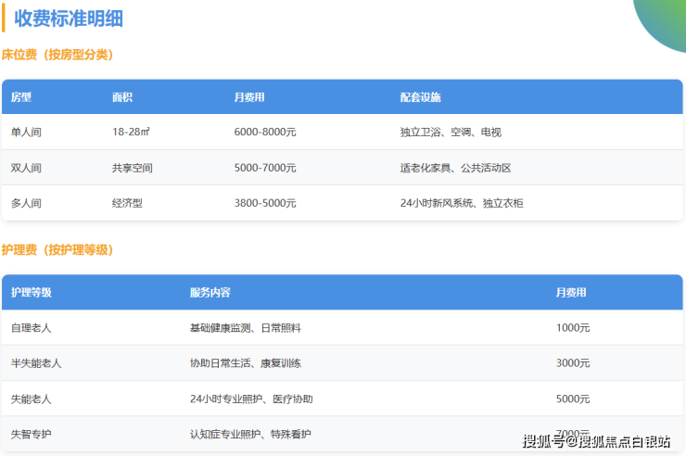Select the 18-28㎡ area cell
686x456 pixels.
pos(131,133)
